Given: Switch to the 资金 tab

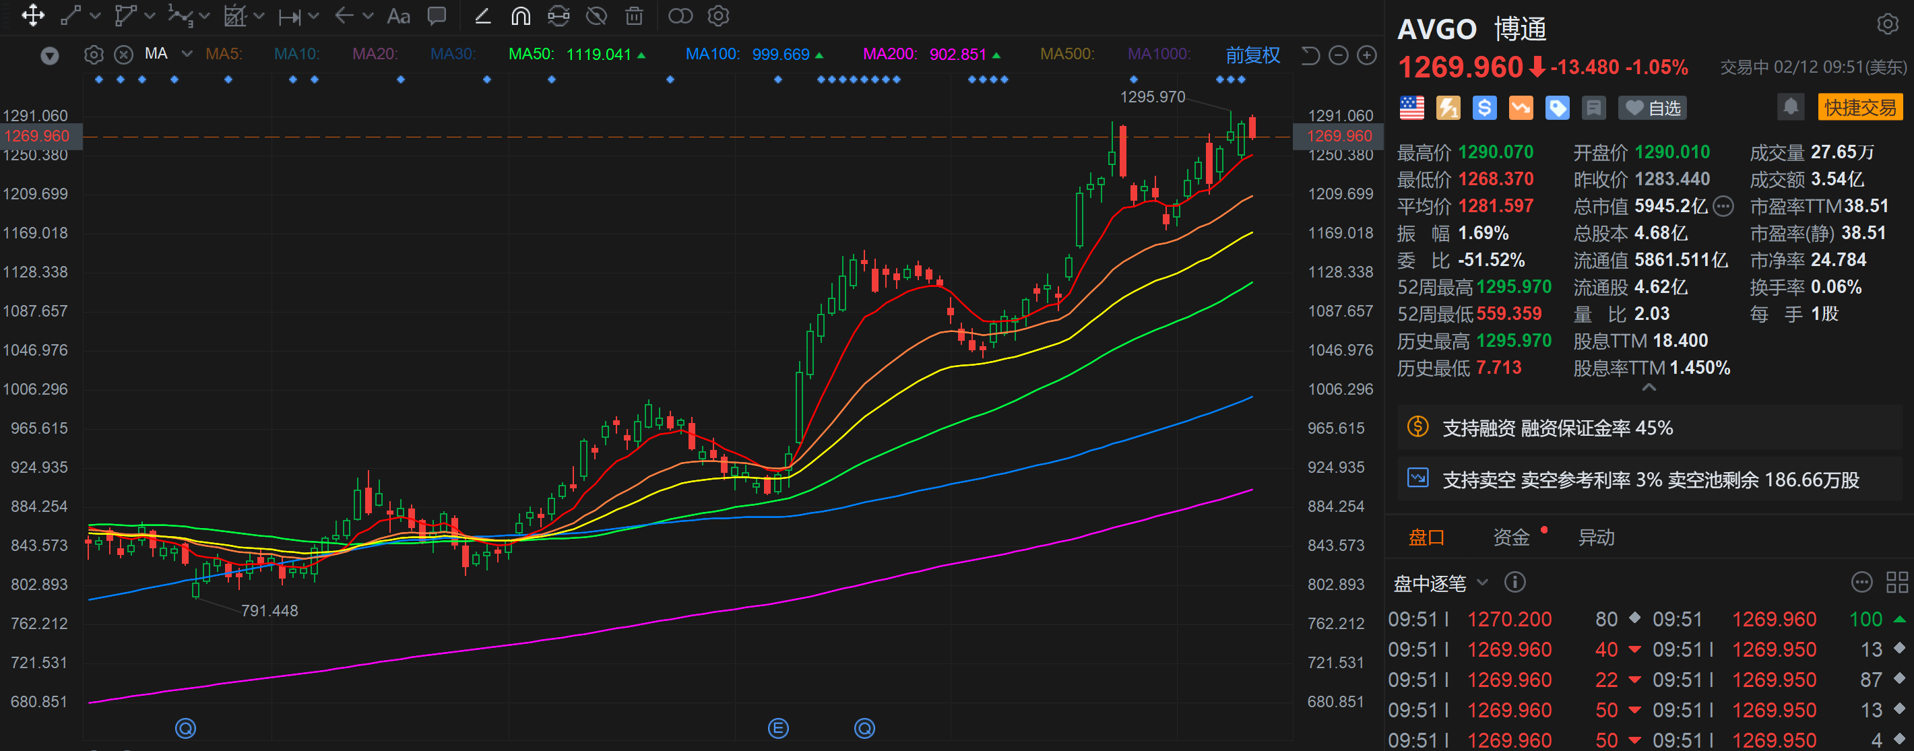Looking at the screenshot, I should coord(1511,537).
